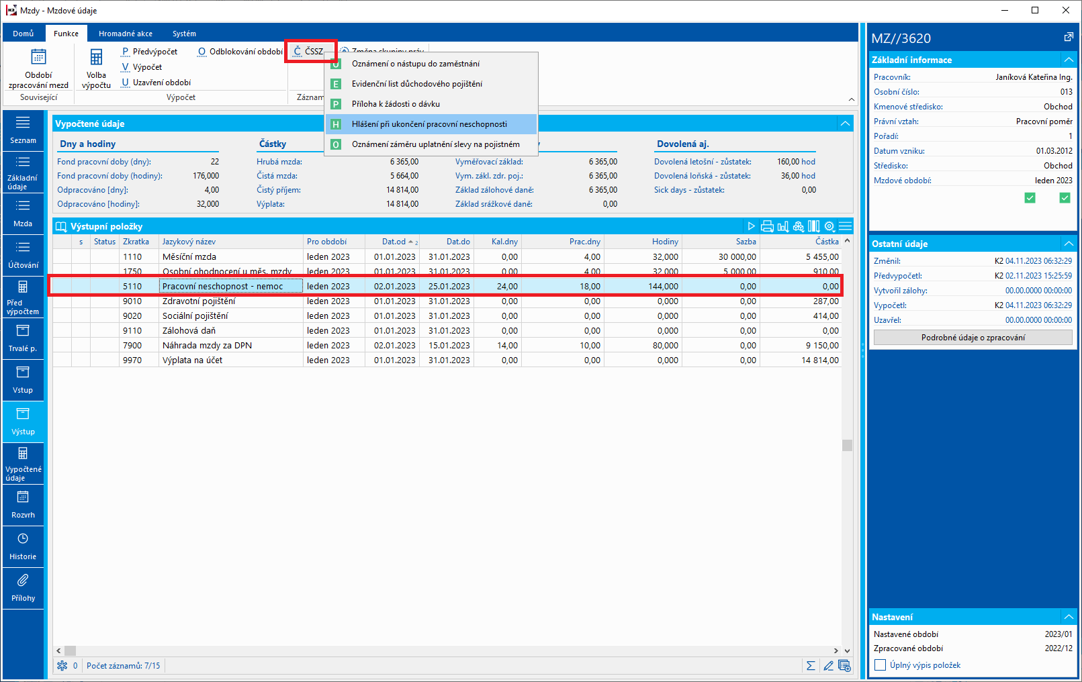This screenshot has height=682, width=1082.
Task: Open the gear settings icon in Výstupní položky
Action: [829, 226]
